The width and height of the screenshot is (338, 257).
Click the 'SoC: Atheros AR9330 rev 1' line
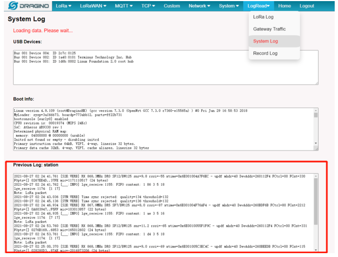(x=38, y=127)
